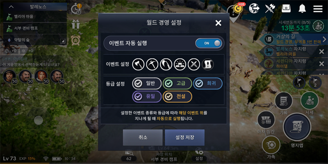Select the gold bars event icon
Image resolution: width=328 pixels, height=164 pixels.
(x=180, y=64)
